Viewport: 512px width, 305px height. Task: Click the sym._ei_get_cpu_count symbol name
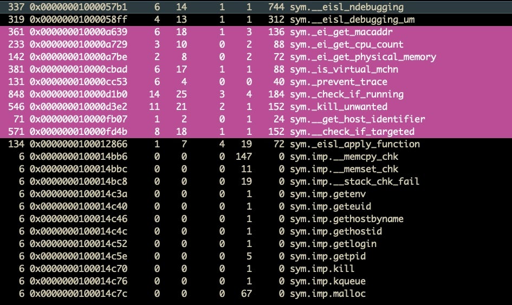coord(346,44)
